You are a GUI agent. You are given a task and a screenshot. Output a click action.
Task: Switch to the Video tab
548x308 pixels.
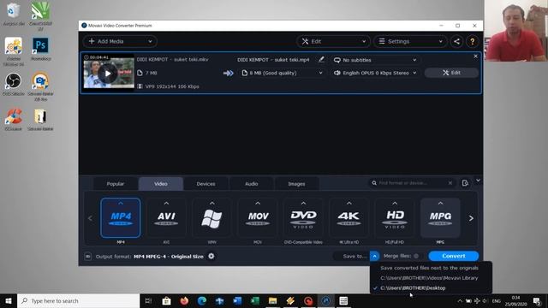click(161, 184)
